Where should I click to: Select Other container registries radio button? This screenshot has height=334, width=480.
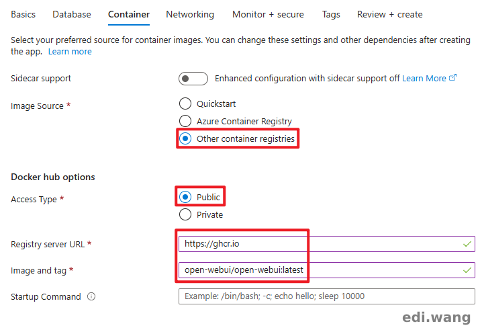185,139
